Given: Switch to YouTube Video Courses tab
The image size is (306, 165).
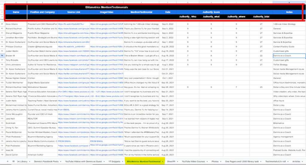Looking at the screenshot, I should 193,161.
